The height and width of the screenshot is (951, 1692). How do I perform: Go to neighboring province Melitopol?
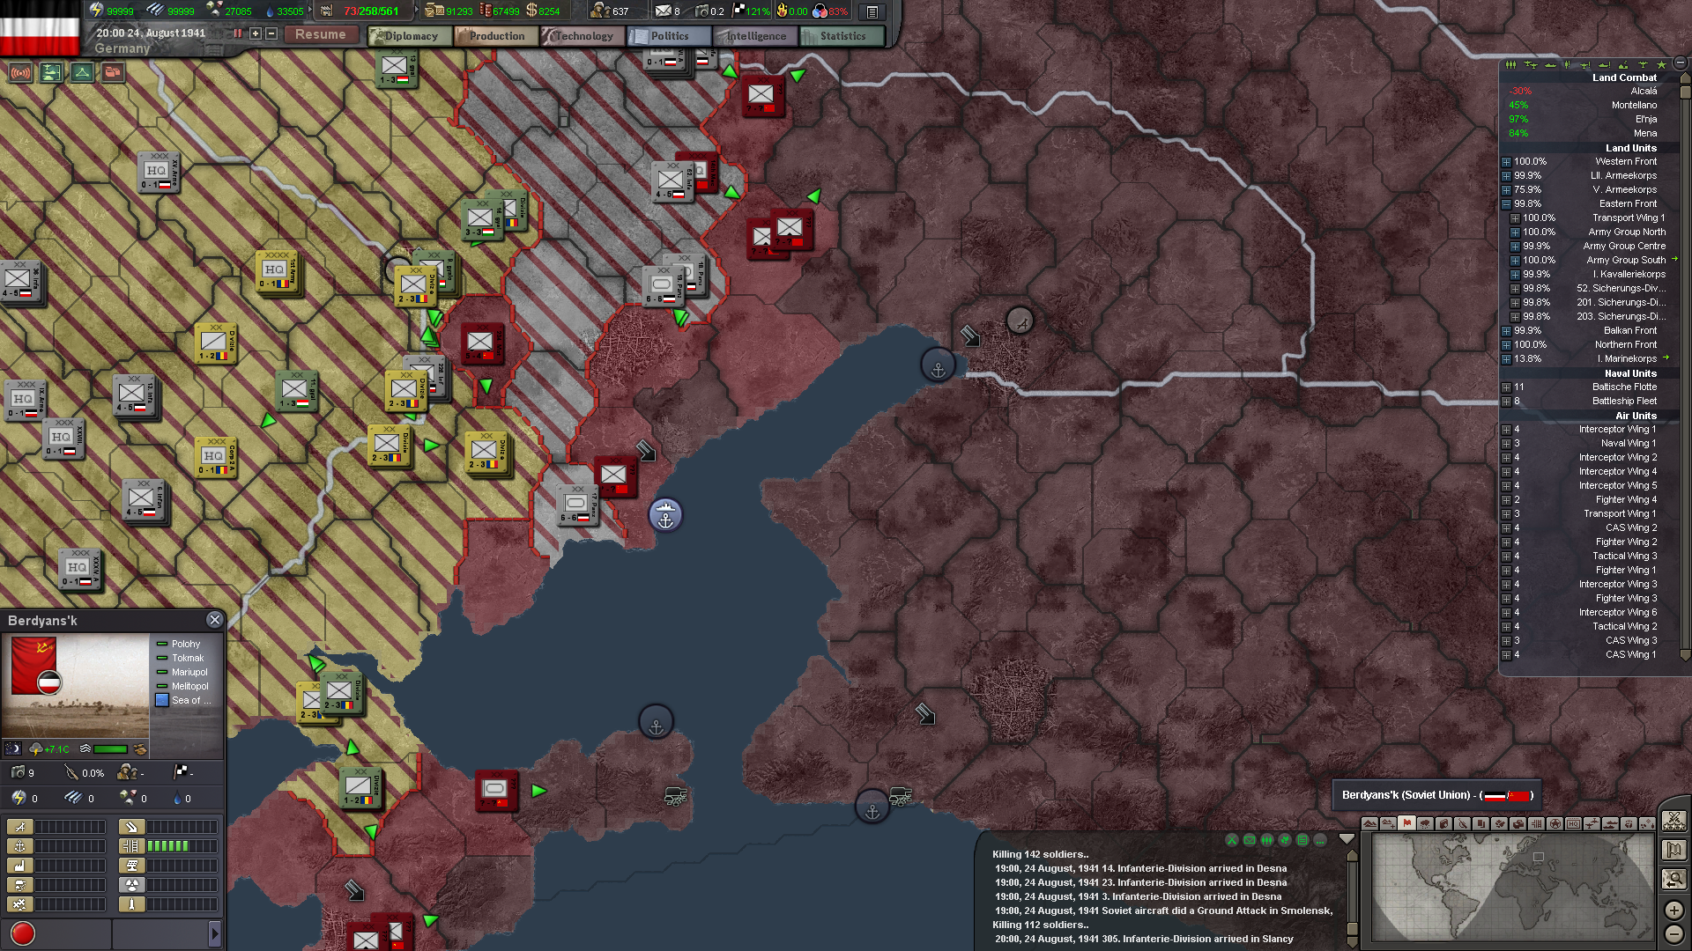pos(189,687)
